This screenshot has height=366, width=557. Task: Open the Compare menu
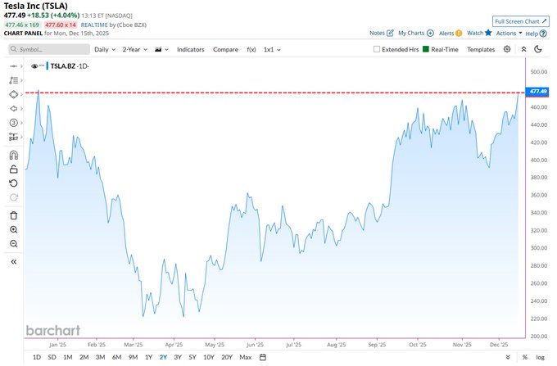coord(225,50)
